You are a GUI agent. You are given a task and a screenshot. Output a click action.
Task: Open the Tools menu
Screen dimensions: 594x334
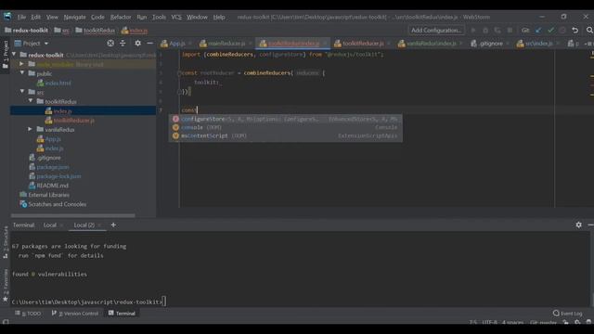pyautogui.click(x=159, y=17)
